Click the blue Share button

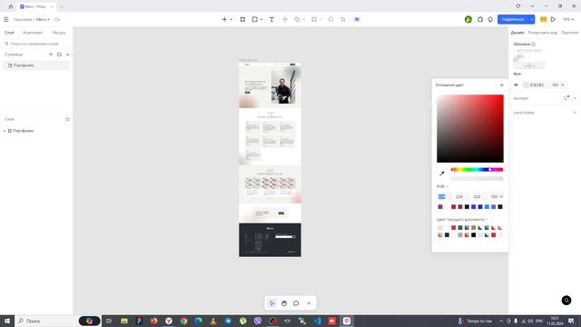[x=513, y=19]
